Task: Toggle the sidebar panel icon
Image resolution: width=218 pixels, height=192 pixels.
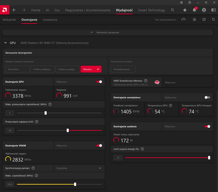Action: pos(213,10)
